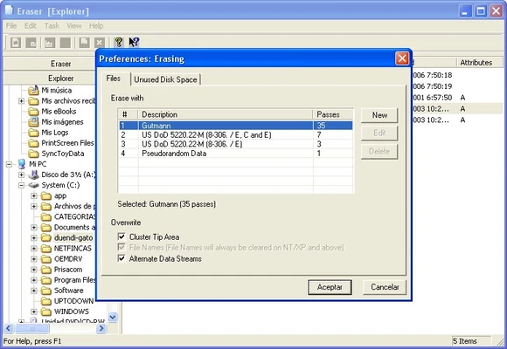Dismiss the dialog with Cancelar

point(385,287)
